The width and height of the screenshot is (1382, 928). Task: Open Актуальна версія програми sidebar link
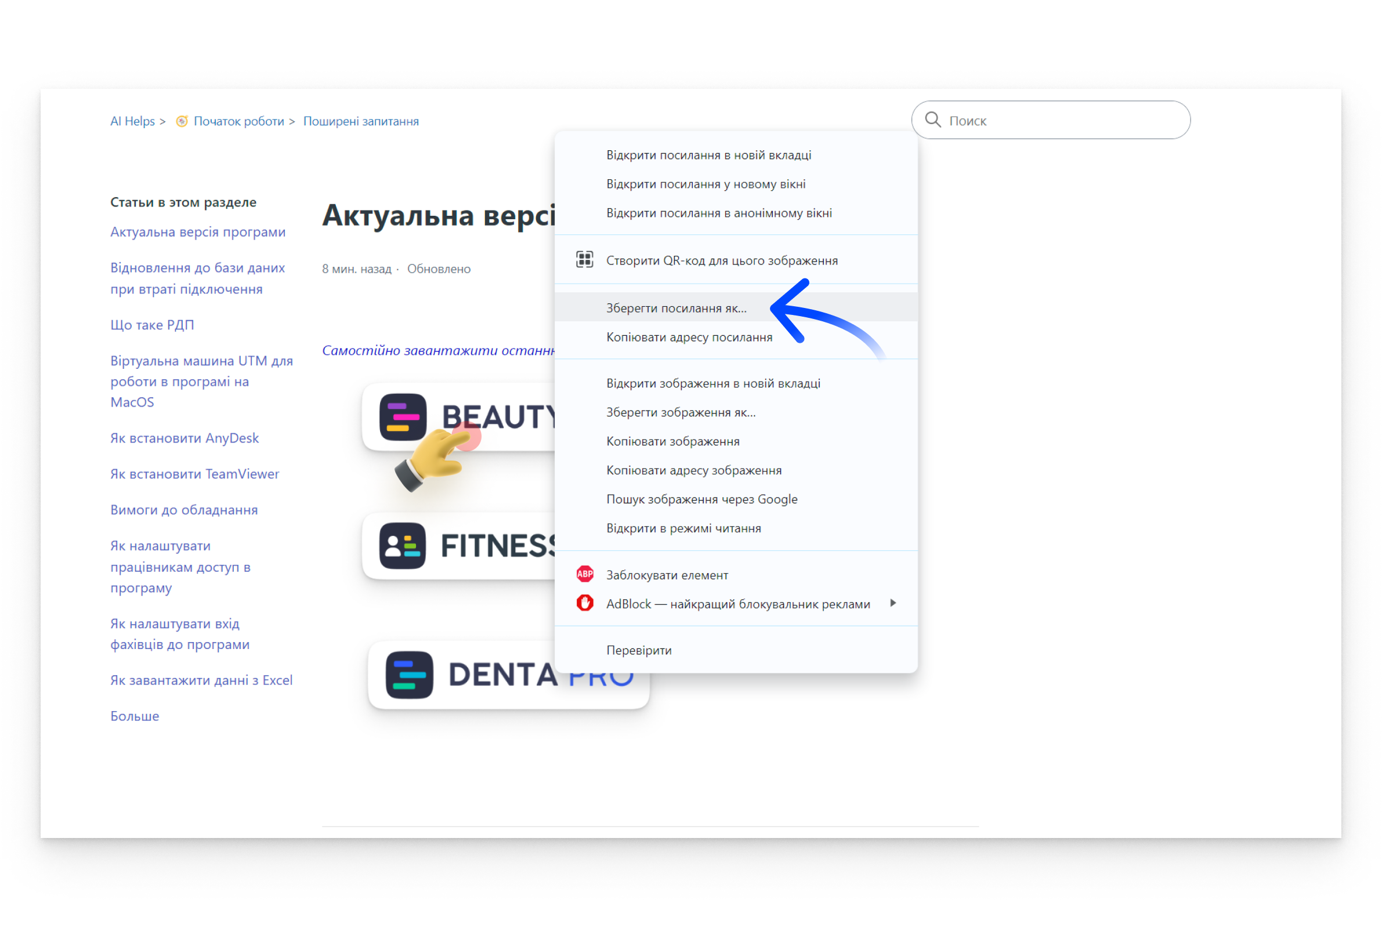point(198,232)
